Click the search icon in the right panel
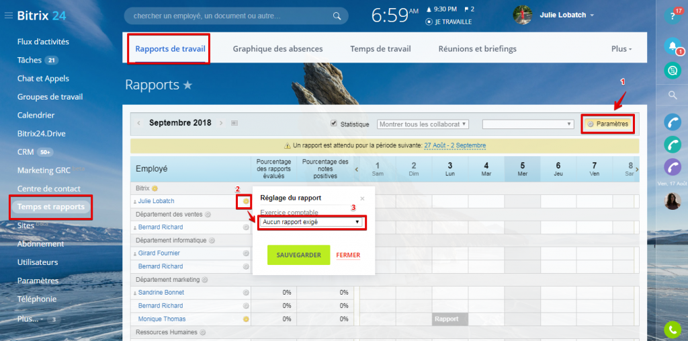The height and width of the screenshot is (341, 688). click(x=672, y=94)
